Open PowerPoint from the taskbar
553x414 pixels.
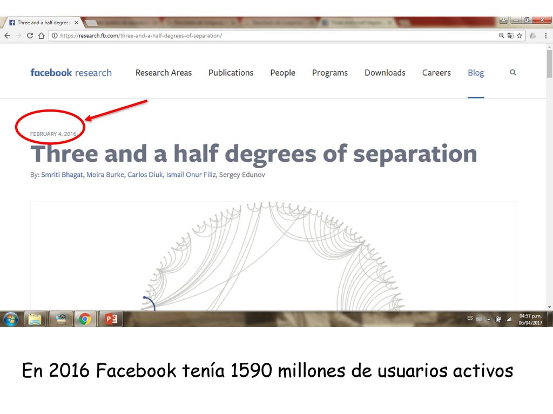(x=111, y=319)
